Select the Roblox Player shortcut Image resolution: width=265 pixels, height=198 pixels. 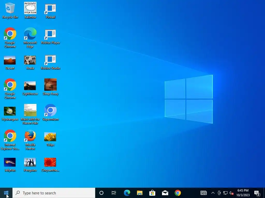pyautogui.click(x=50, y=36)
